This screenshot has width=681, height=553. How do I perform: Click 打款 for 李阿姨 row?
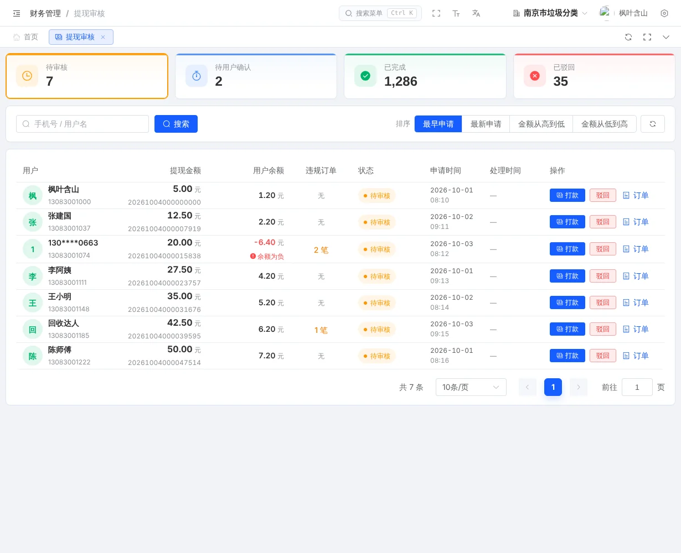tap(567, 276)
